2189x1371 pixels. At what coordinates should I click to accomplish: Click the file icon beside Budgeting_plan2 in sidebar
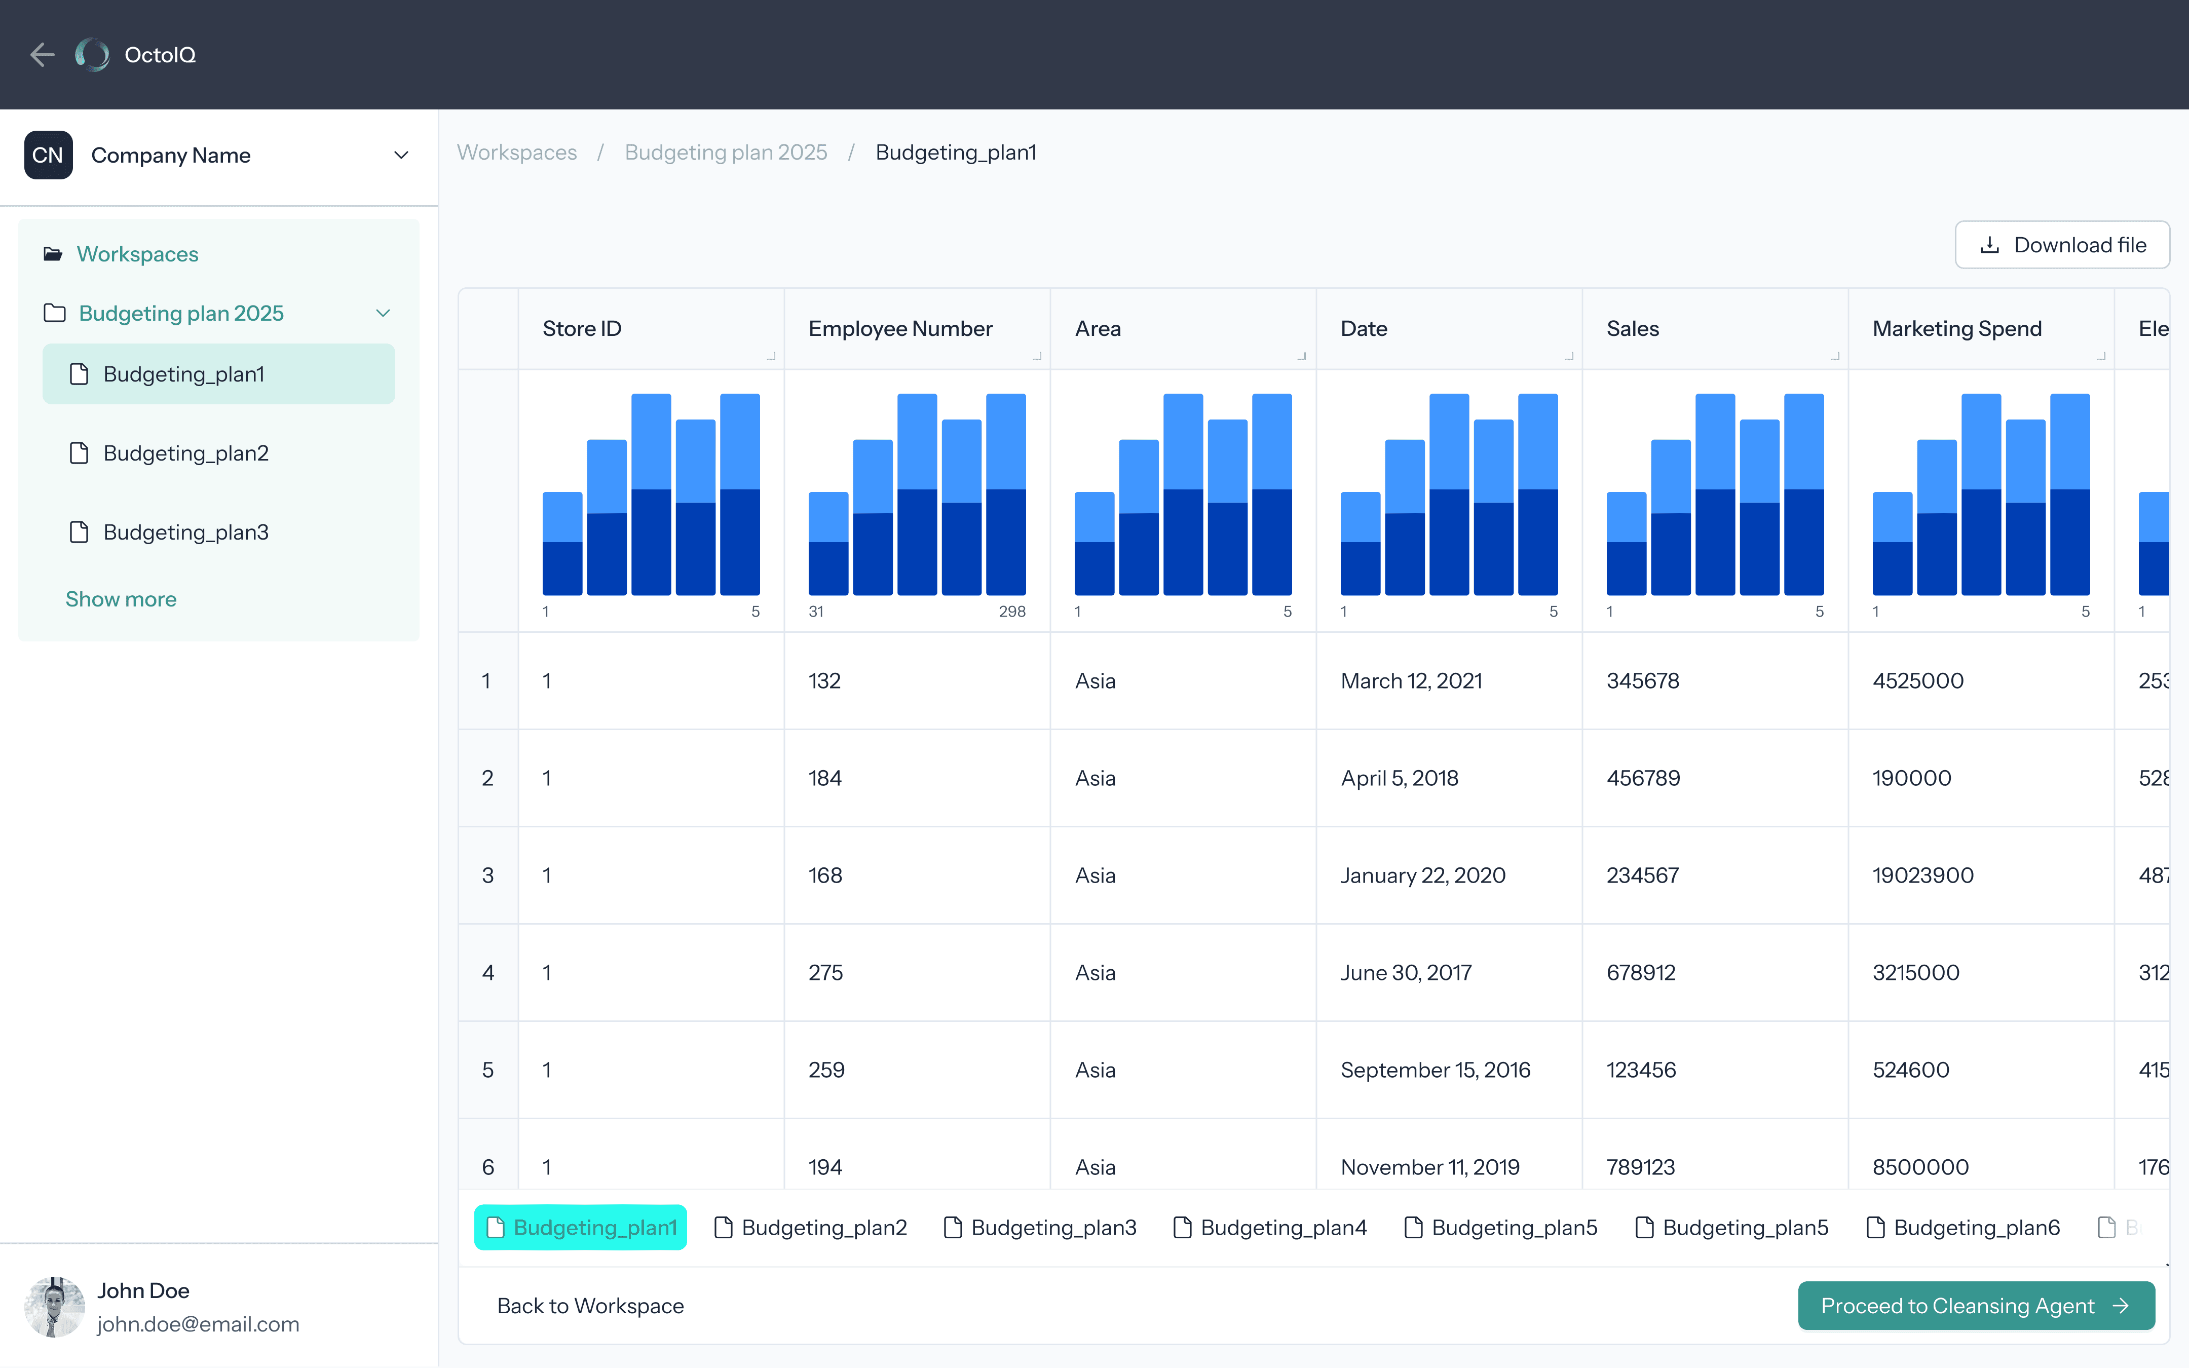click(x=79, y=452)
